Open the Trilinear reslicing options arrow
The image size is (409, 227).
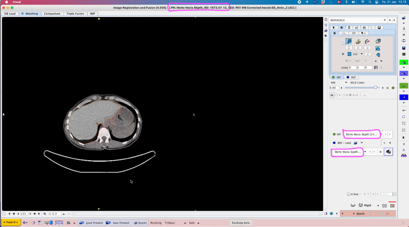(x=185, y=223)
